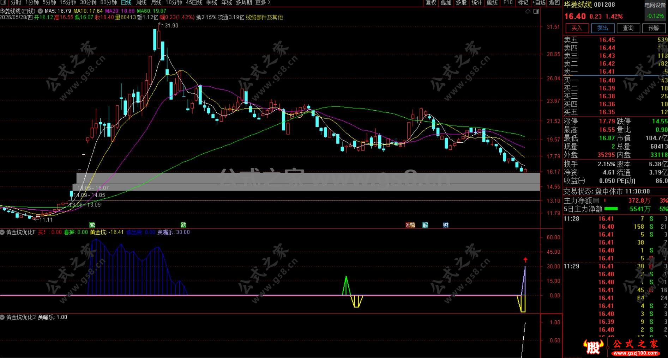Click the MA5: 16.79 label
The height and width of the screenshot is (358, 668).
tap(58, 11)
